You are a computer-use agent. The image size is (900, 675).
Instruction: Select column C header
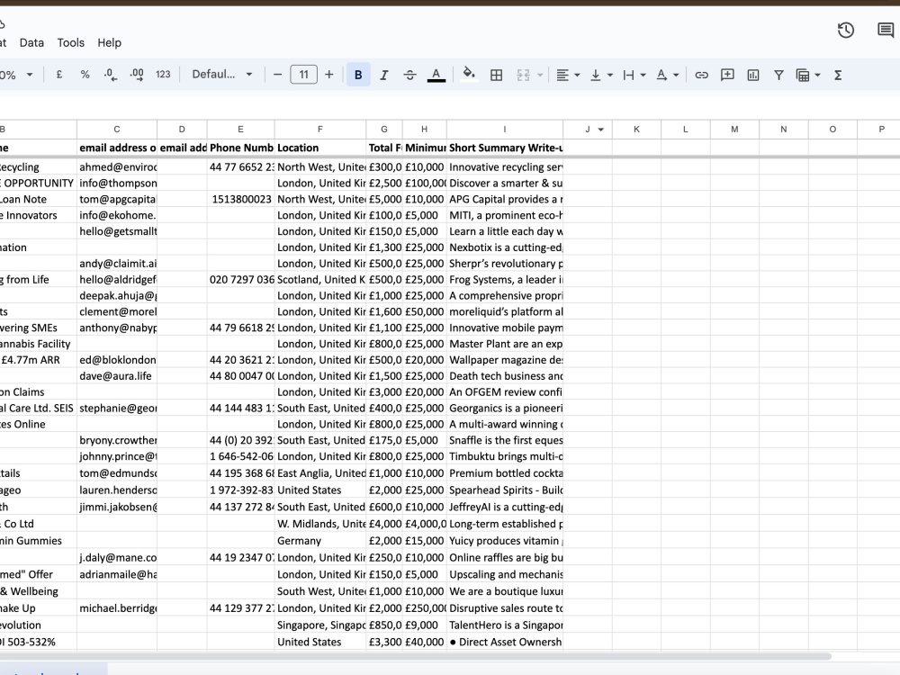tap(116, 130)
